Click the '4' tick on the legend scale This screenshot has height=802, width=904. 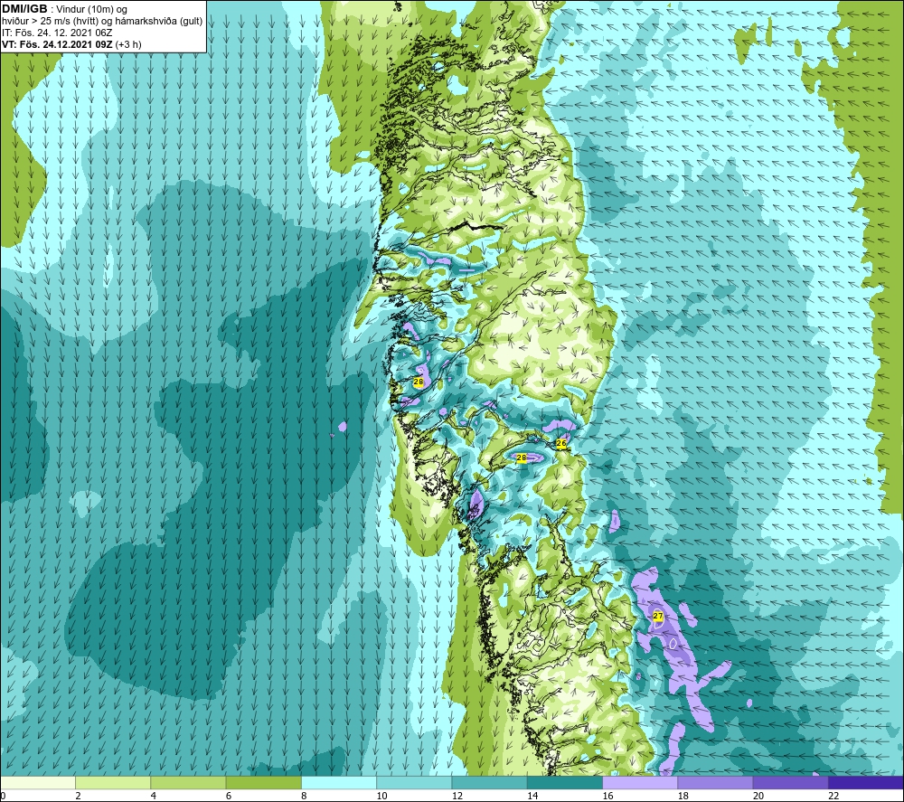(x=154, y=796)
